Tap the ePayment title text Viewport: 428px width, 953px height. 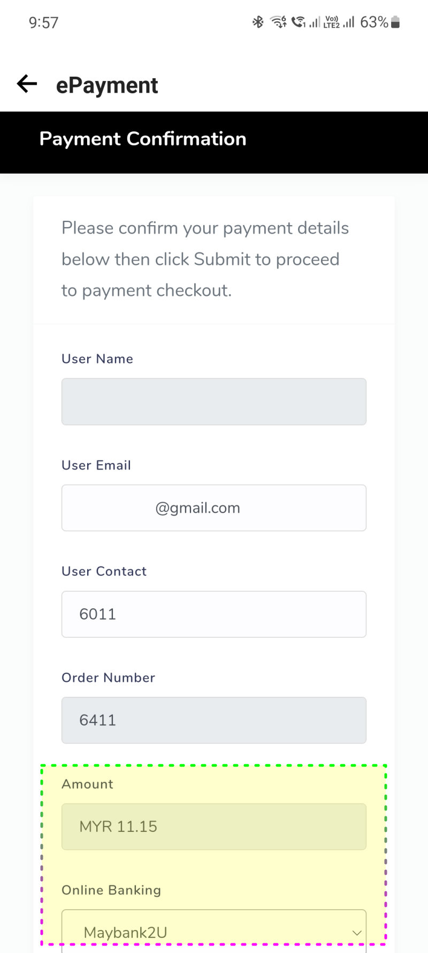[107, 85]
